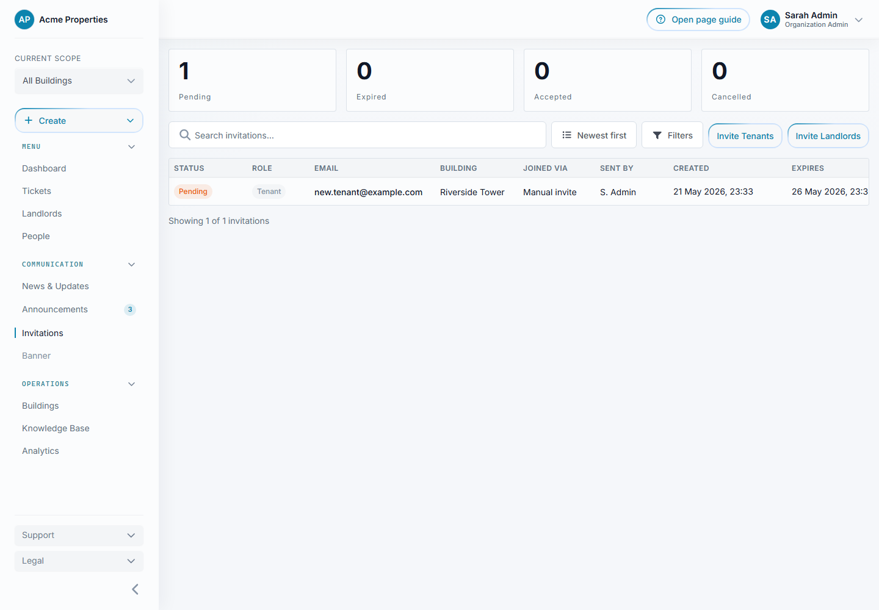Focus the Search invitations field
This screenshot has height=610, width=879.
[357, 135]
